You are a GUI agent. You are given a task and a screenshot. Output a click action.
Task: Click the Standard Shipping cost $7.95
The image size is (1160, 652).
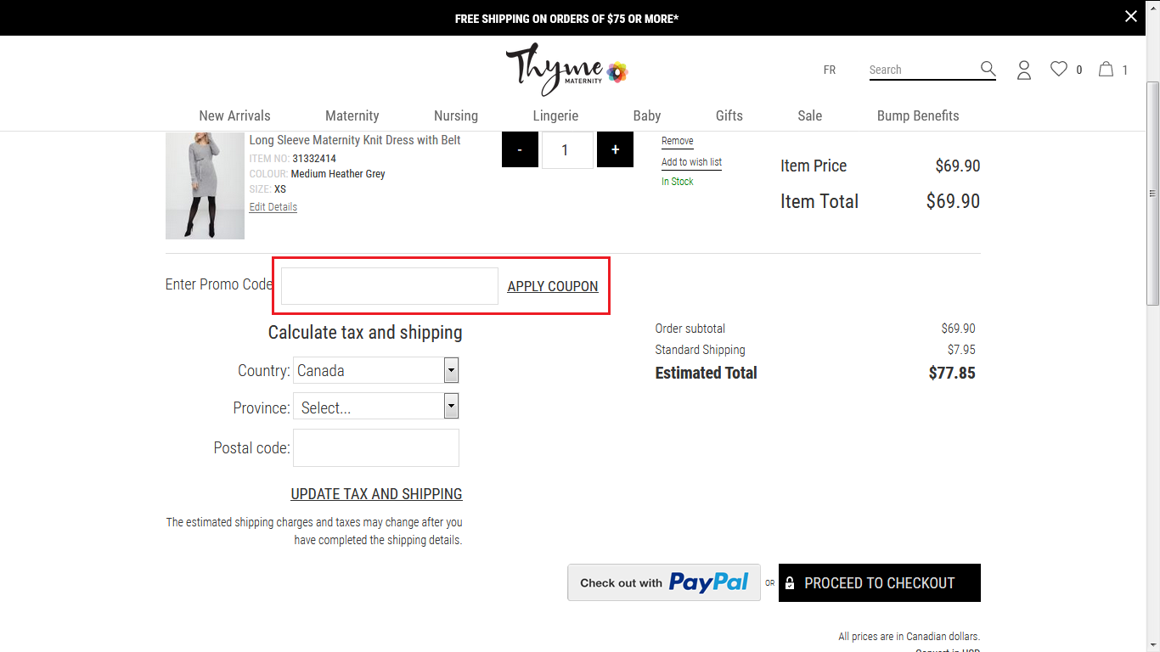coord(961,350)
